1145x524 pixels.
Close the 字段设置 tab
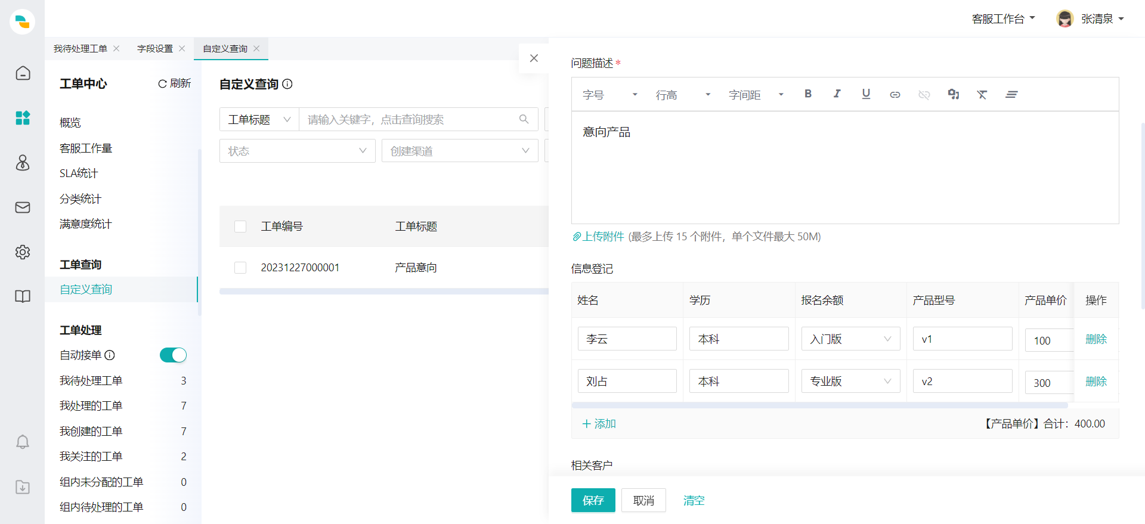click(182, 48)
